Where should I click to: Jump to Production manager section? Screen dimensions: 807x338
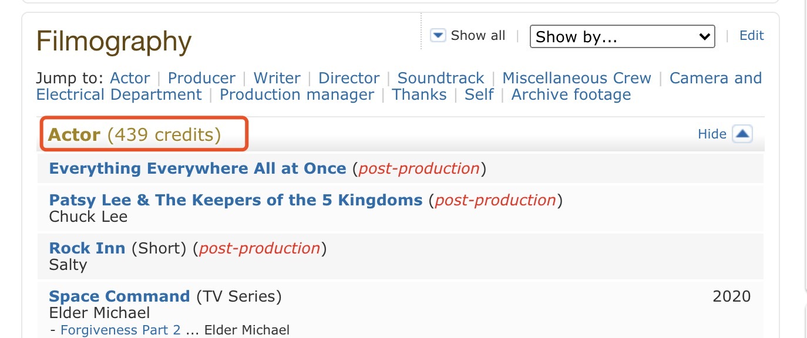click(297, 94)
